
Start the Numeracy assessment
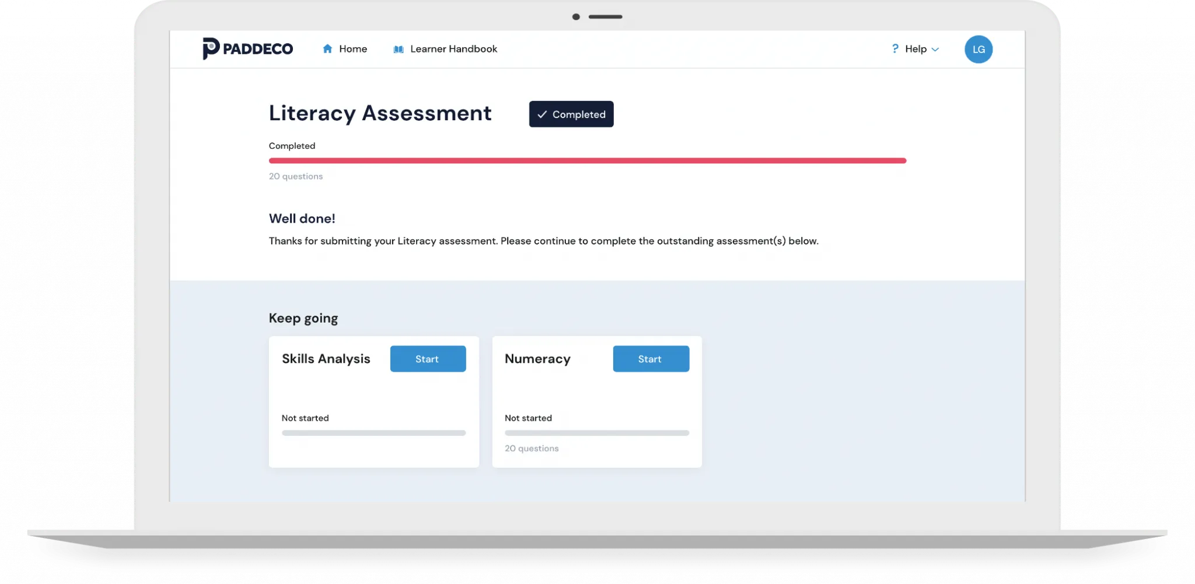pos(651,359)
